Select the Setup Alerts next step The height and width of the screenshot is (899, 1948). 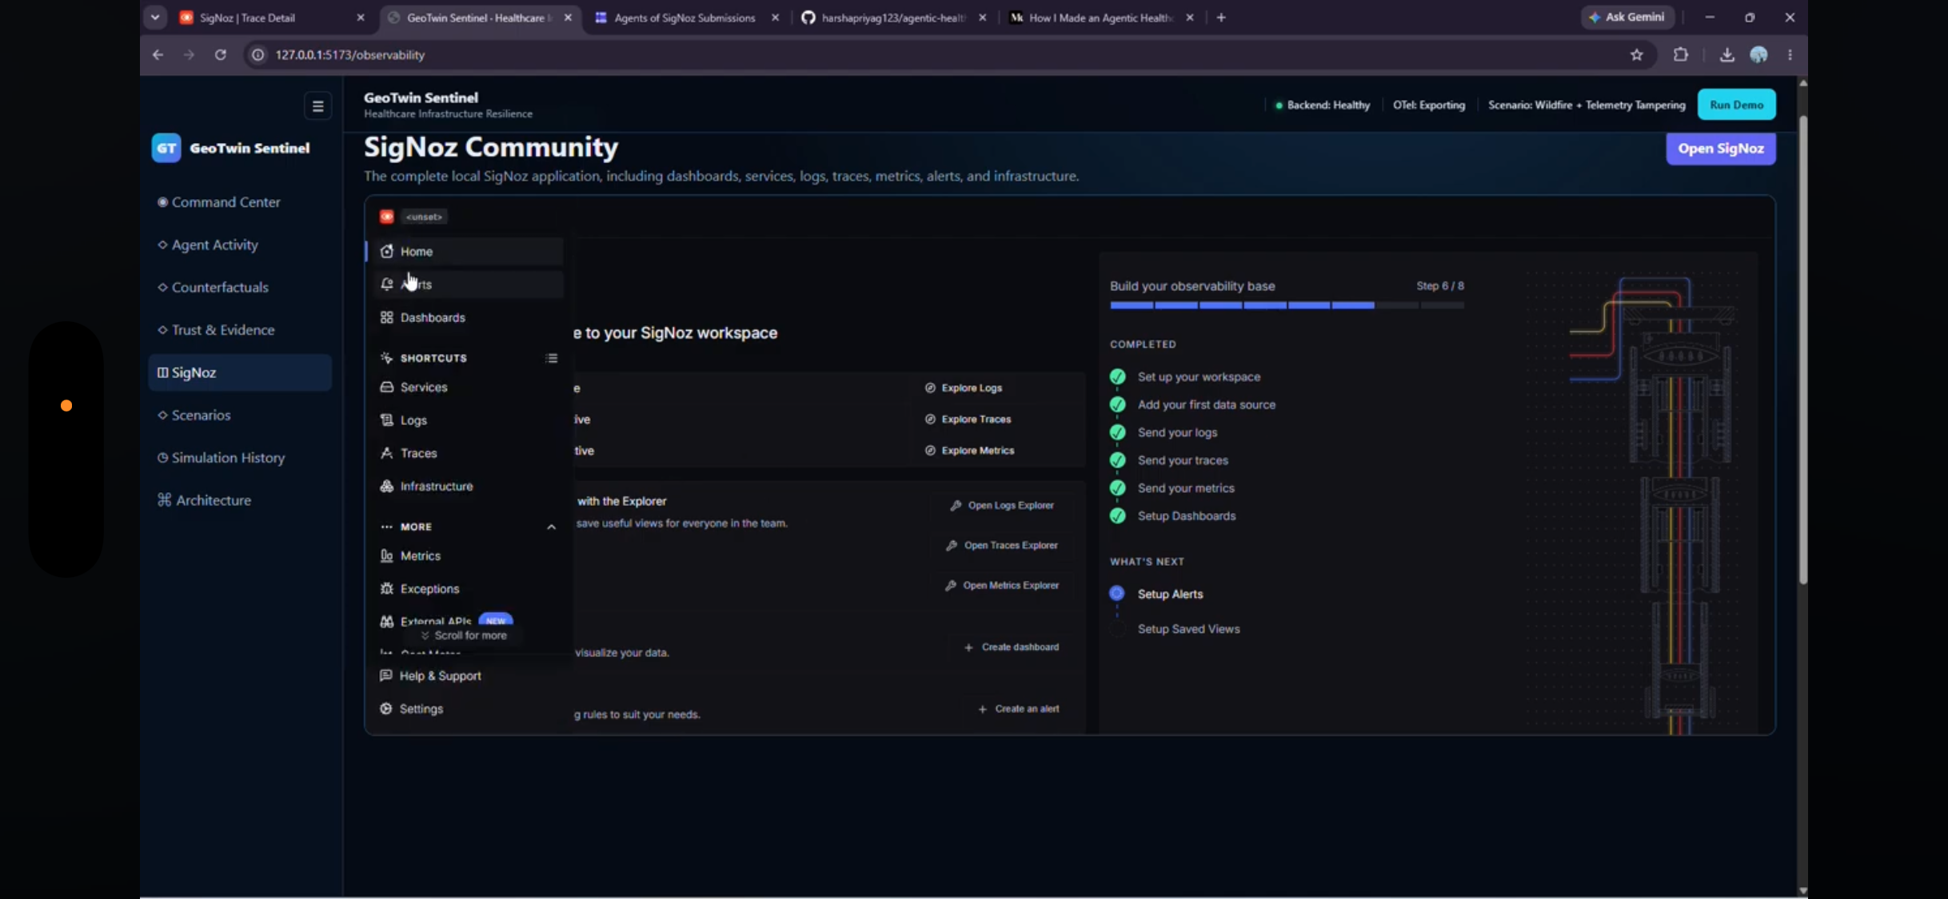[x=1169, y=594]
